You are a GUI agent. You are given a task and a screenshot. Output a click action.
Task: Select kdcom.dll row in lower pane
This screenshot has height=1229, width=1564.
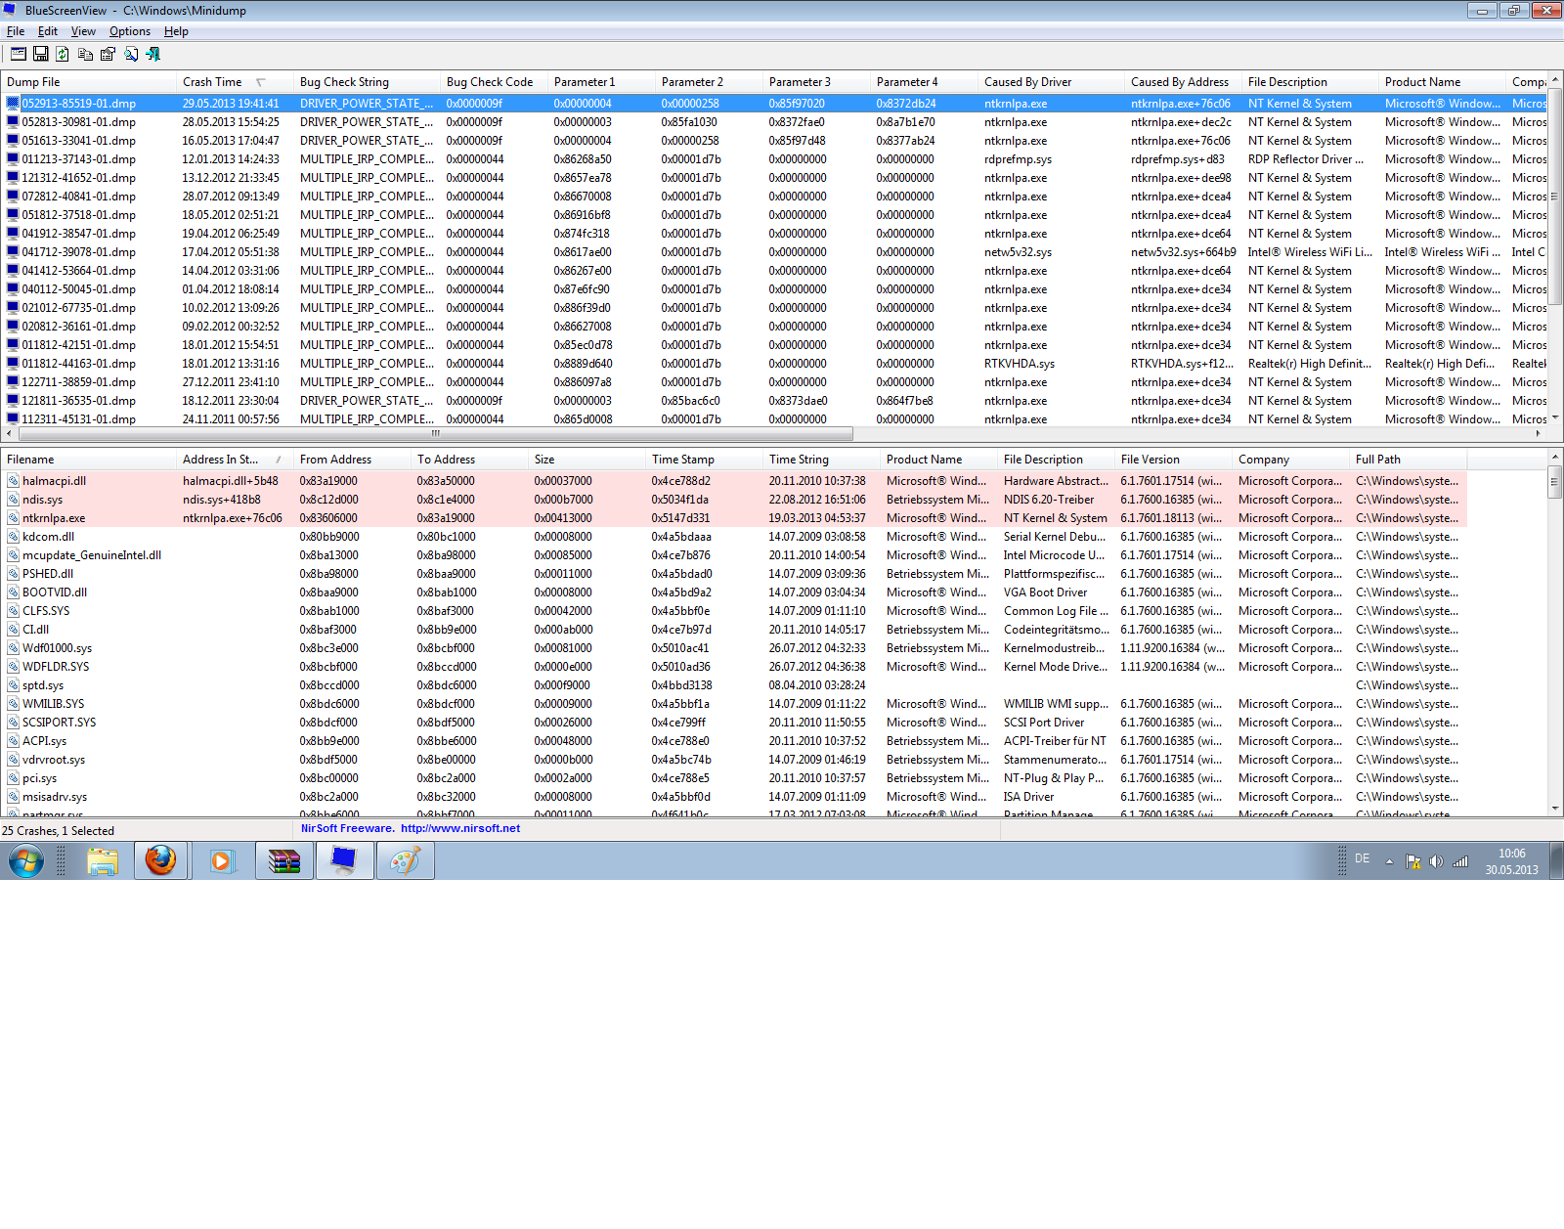[733, 537]
